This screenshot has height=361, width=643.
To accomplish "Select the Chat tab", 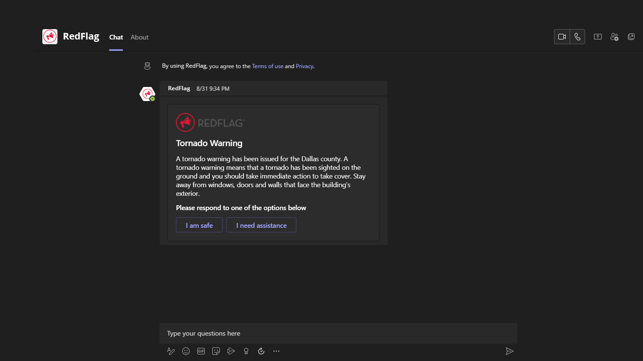I will pos(116,37).
